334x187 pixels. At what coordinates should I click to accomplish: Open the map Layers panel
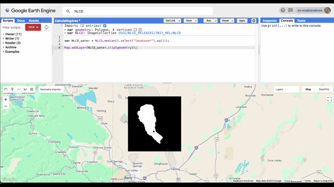pos(287,89)
